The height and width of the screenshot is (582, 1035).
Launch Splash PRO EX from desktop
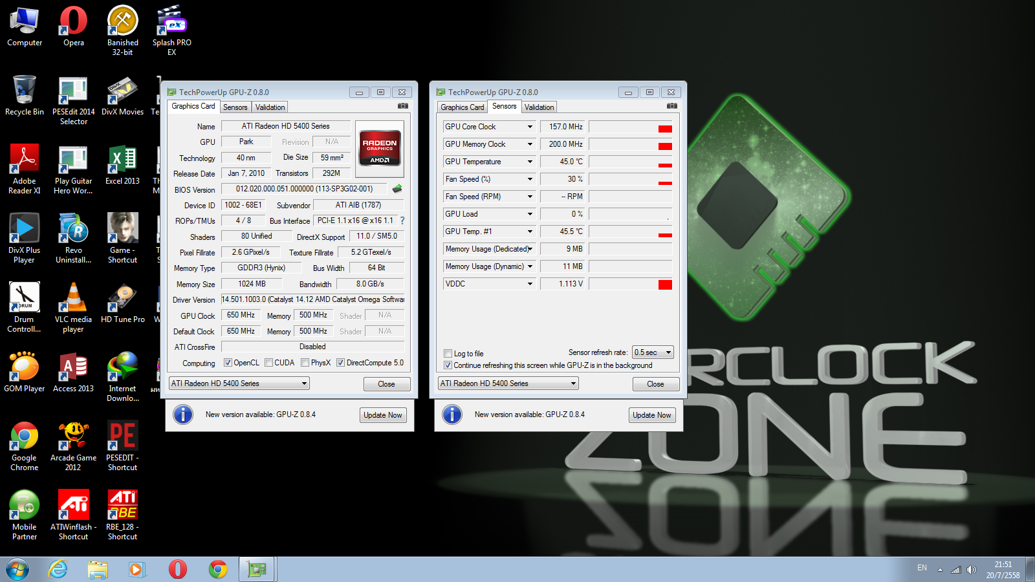pyautogui.click(x=172, y=30)
